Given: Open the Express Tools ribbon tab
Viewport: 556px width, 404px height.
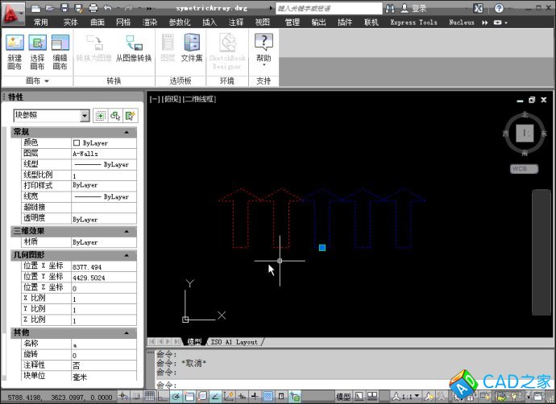Looking at the screenshot, I should (414, 23).
